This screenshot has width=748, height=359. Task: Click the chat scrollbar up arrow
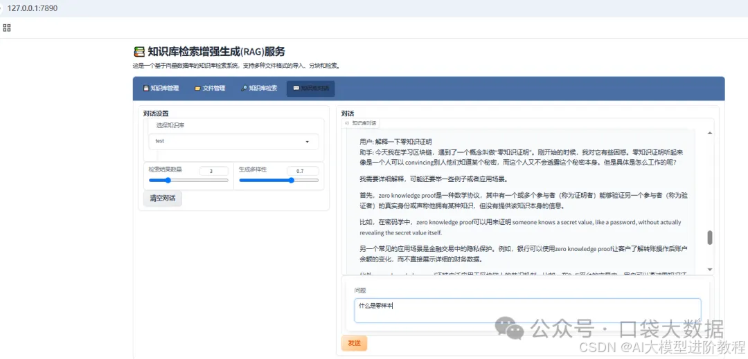(x=710, y=133)
